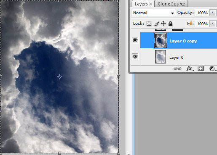The height and width of the screenshot is (155, 217).
Task: Click the Opacity 100% value field
Action: click(x=202, y=13)
